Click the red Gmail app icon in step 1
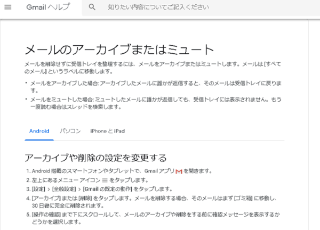Image resolution: width=320 pixels, height=230 pixels. [179, 171]
